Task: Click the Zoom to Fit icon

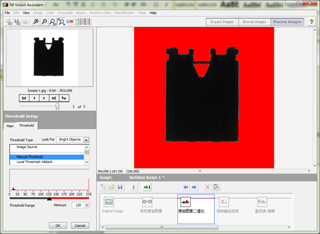Action: coord(61,21)
